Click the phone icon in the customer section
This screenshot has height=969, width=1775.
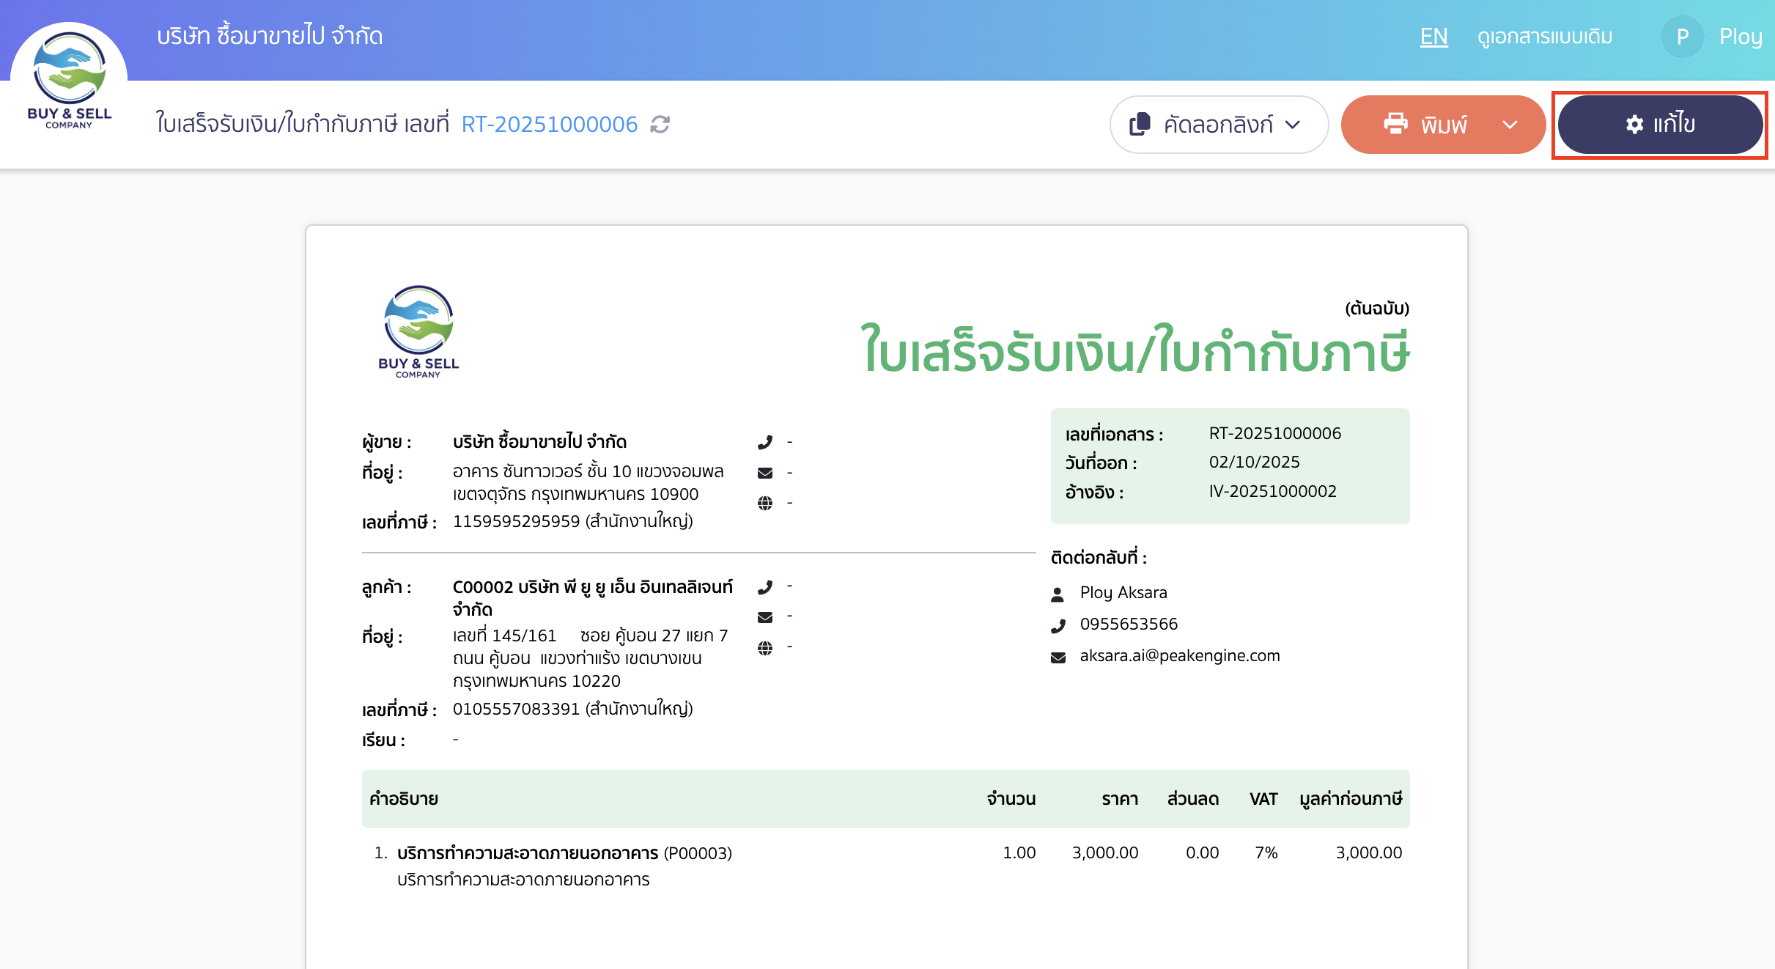pos(766,586)
